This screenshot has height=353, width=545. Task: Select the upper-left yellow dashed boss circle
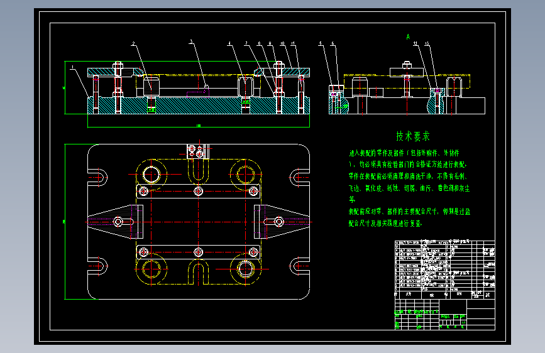pos(151,175)
